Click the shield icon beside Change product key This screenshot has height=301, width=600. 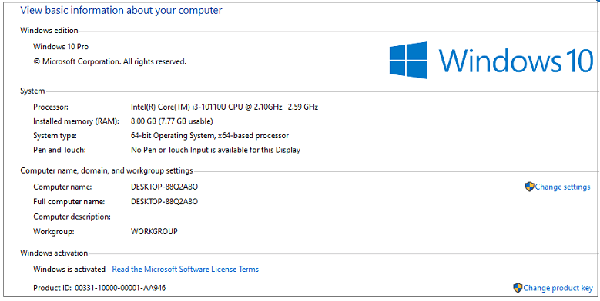(518, 288)
